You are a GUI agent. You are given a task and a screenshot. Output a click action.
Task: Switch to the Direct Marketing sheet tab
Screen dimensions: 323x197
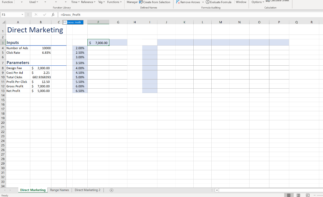33,190
